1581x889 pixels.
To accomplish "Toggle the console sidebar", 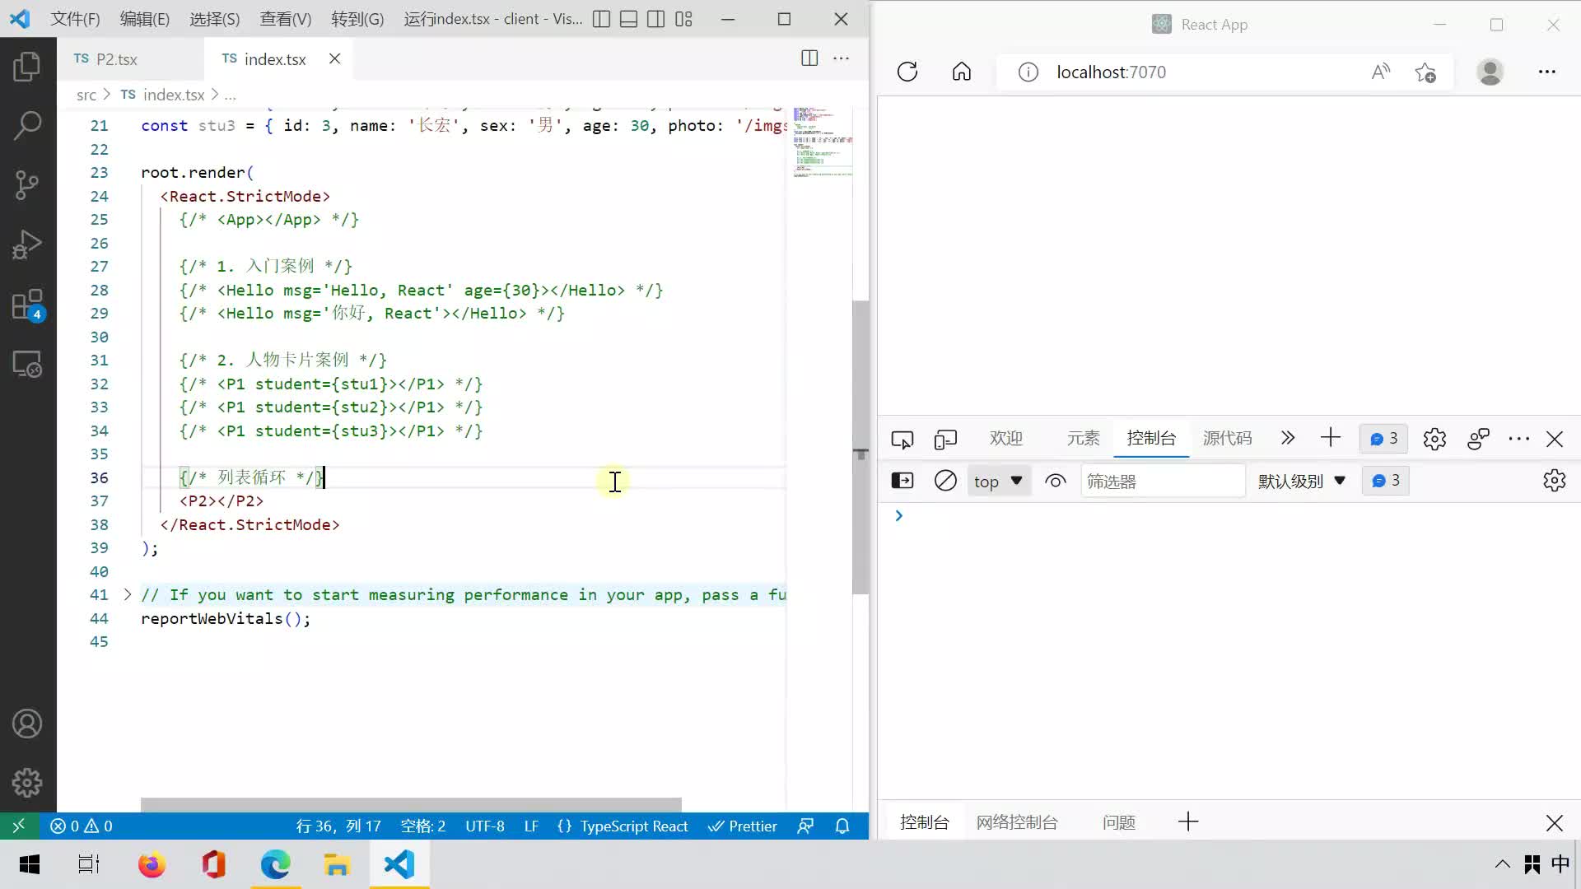I will coord(902,481).
